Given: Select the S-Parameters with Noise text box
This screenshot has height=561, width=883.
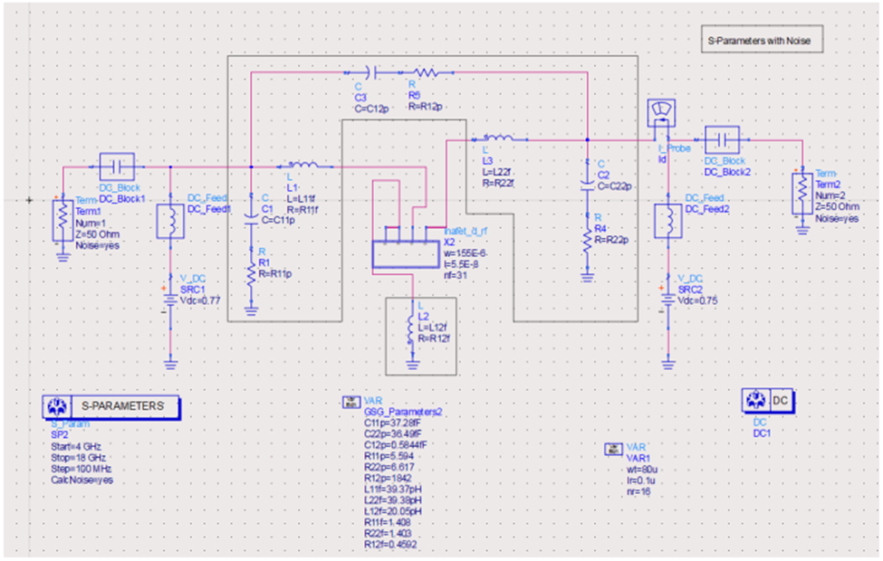Looking at the screenshot, I should 762,41.
